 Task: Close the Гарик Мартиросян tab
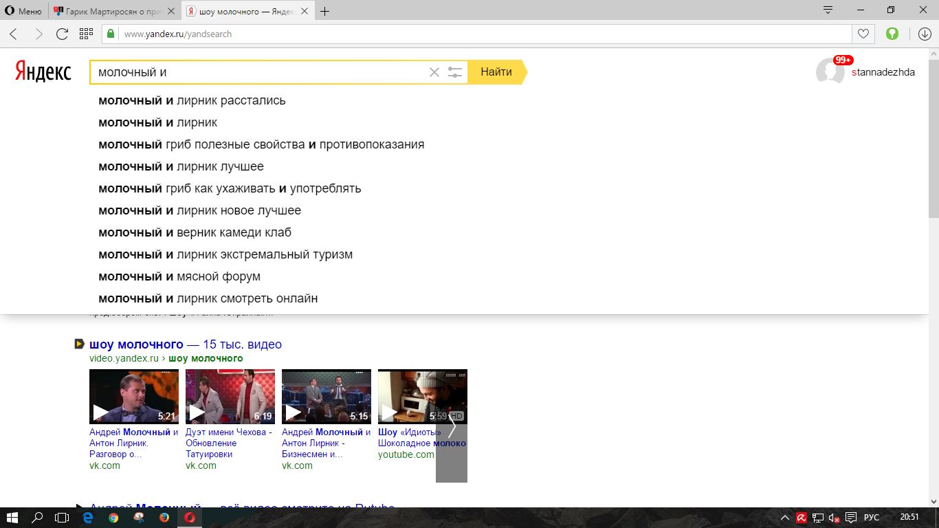click(170, 11)
